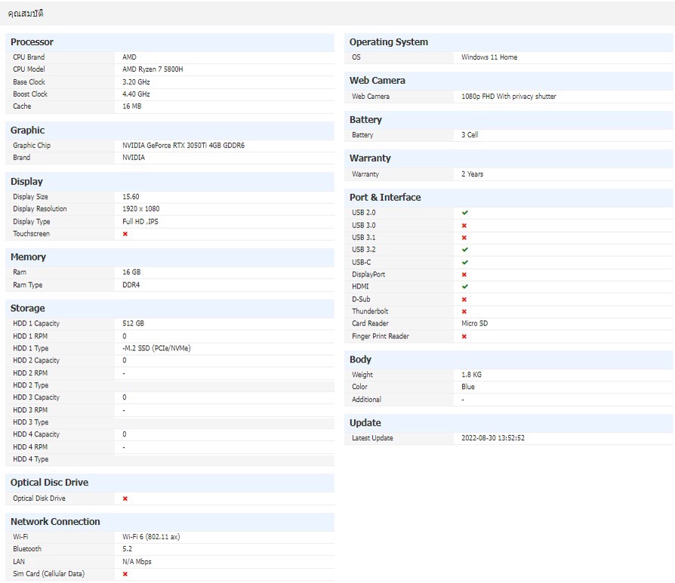Click the green check for USB-C
This screenshot has width=675, height=583.
[x=465, y=262]
